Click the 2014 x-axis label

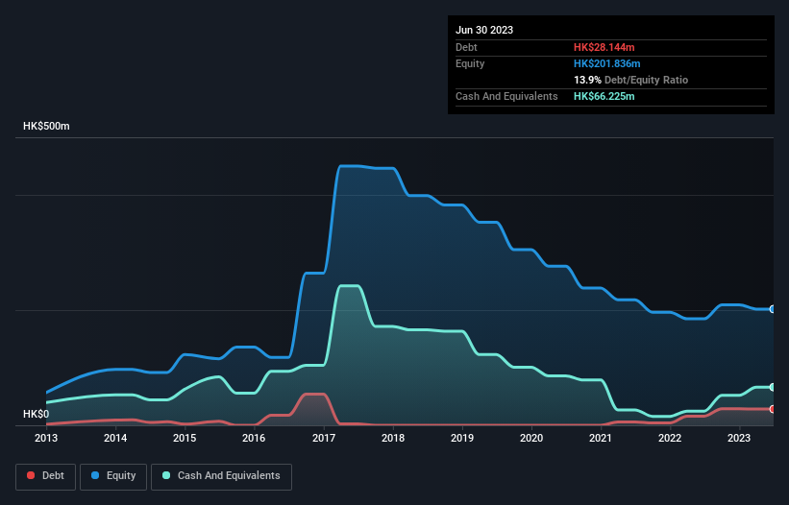(115, 438)
